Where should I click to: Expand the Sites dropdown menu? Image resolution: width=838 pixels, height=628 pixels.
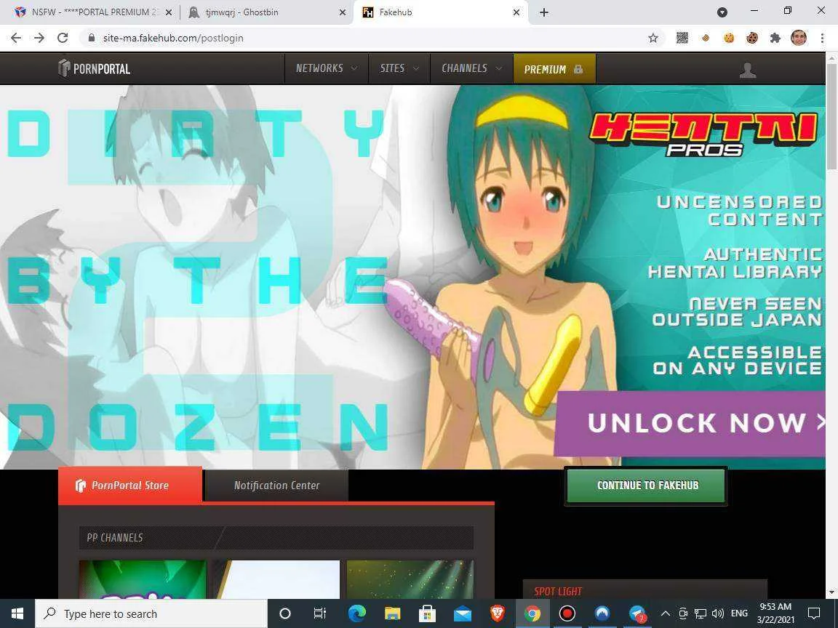[399, 68]
